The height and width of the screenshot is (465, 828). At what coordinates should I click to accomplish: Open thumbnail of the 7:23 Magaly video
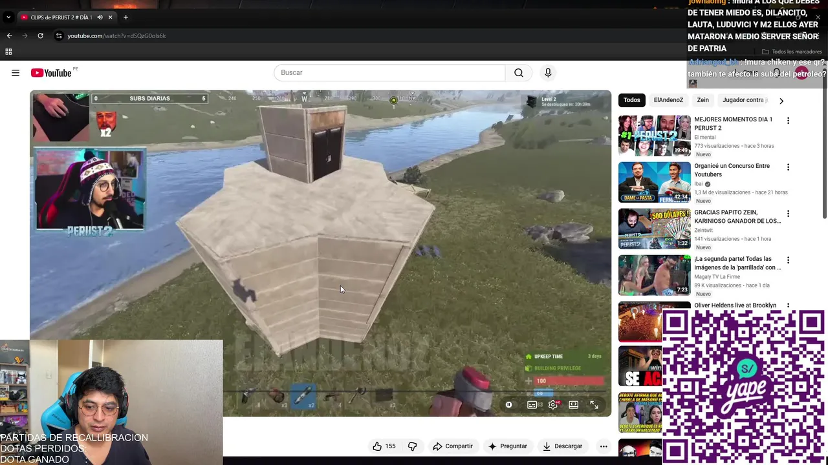click(x=655, y=275)
